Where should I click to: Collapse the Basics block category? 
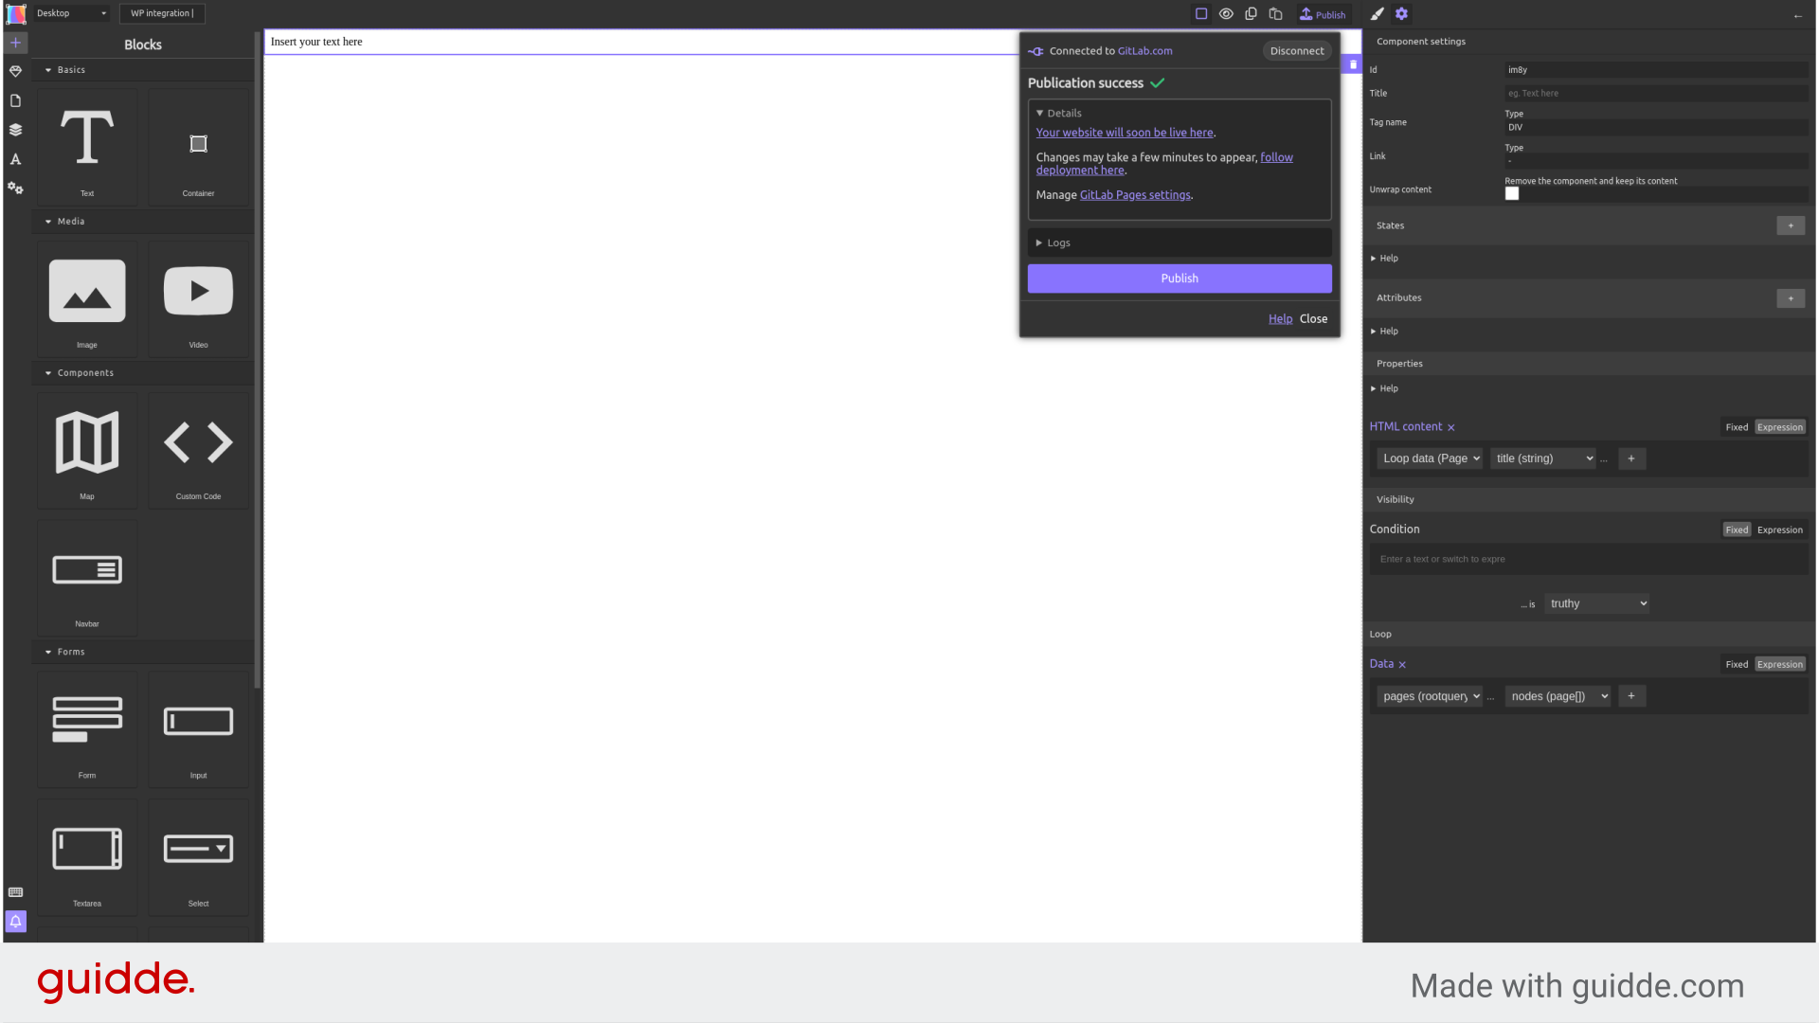[x=143, y=70]
